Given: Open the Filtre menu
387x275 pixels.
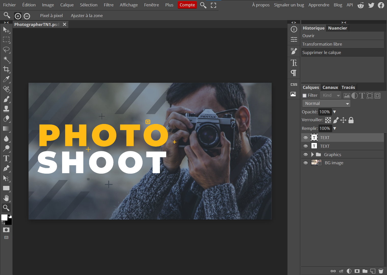Looking at the screenshot, I should tap(109, 5).
